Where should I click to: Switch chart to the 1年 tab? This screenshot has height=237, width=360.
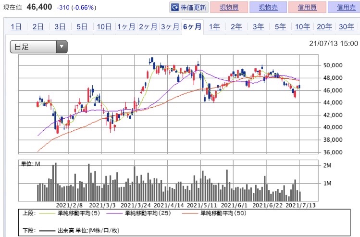tap(214, 27)
